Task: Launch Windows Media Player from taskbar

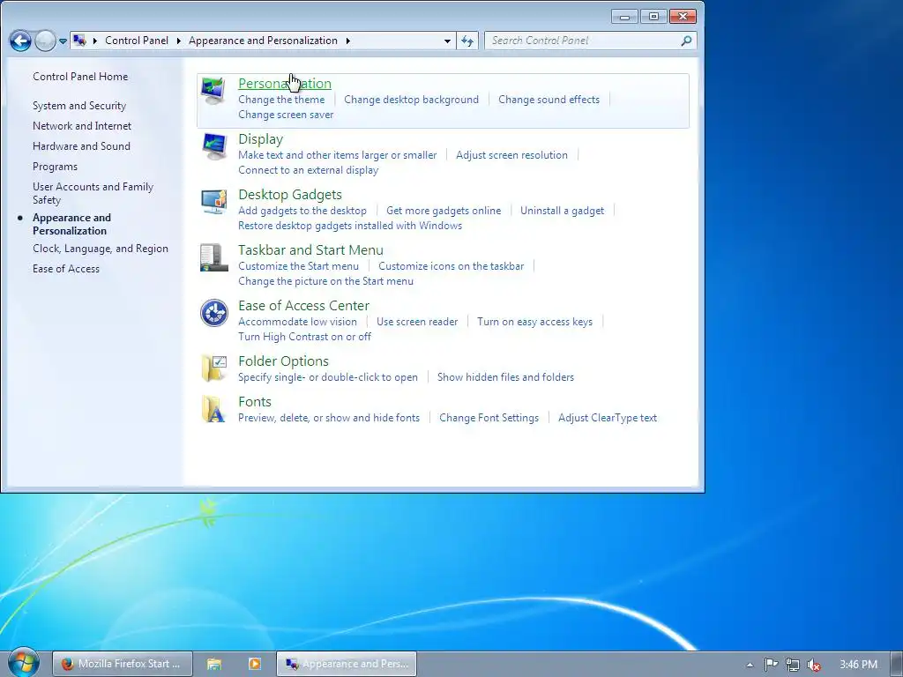Action: [x=255, y=664]
